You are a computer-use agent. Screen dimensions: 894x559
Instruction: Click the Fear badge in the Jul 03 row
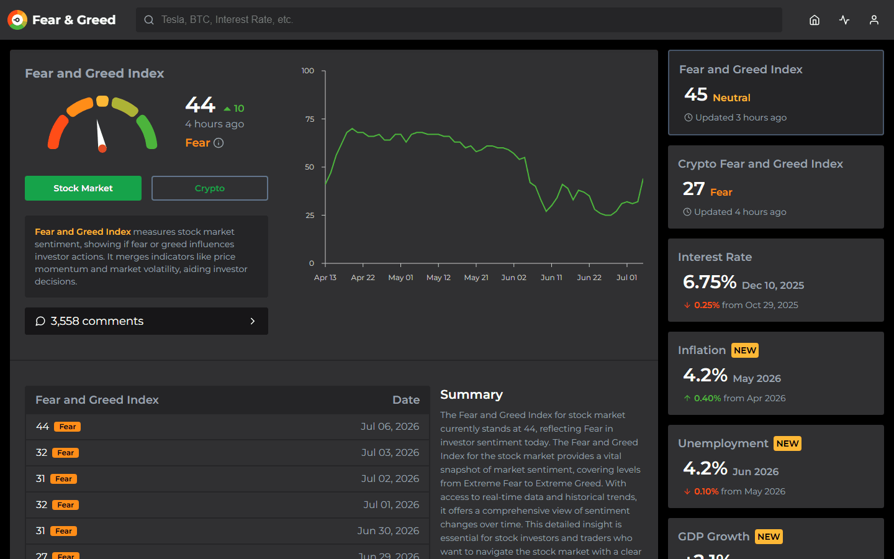(66, 453)
